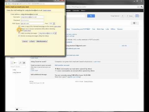Click the Search people chat field
Image resolution: width=149 pixels, height=112 pixels.
[x=18, y=67]
